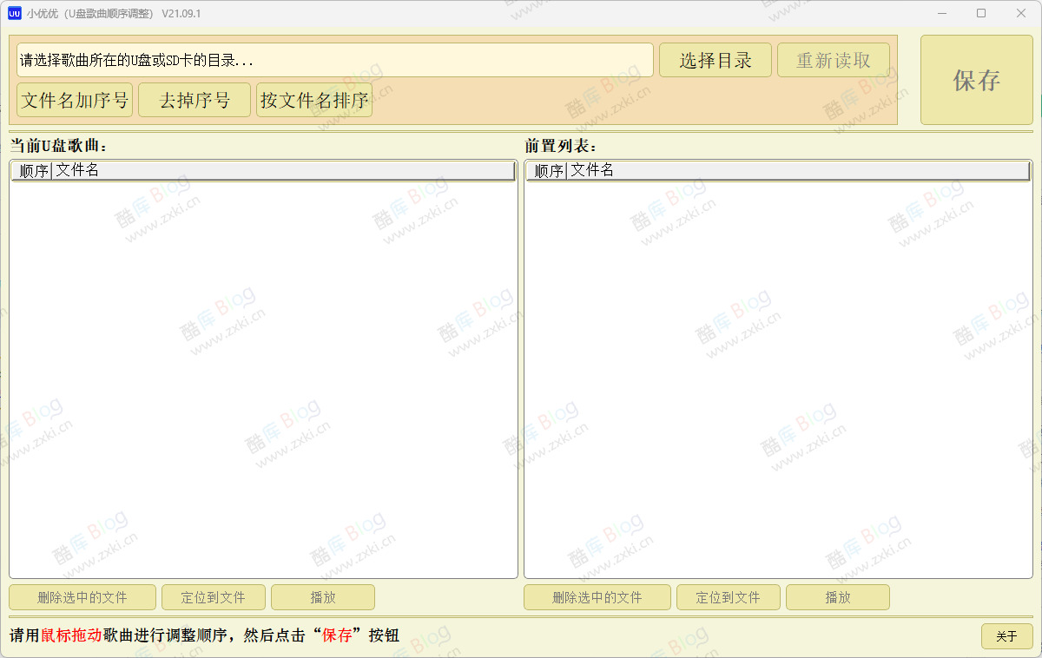1042x658 pixels.
Task: Open the 关于 about dialog
Action: [1006, 636]
